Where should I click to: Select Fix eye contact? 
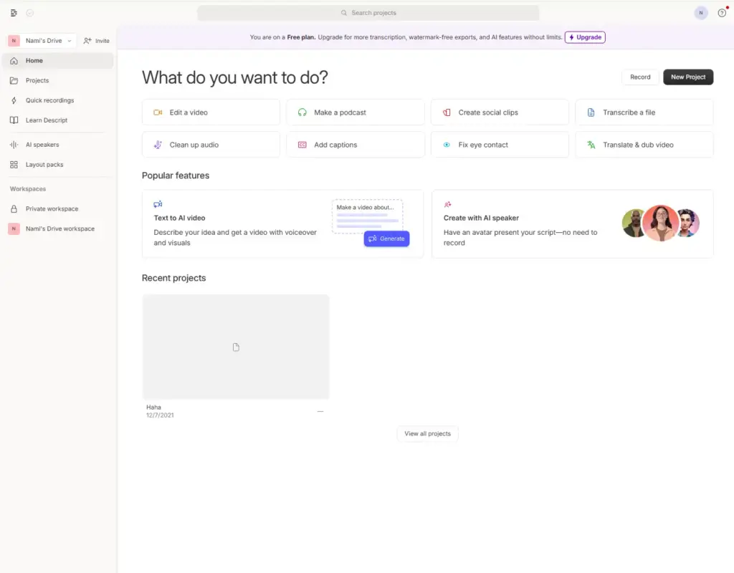[500, 145]
